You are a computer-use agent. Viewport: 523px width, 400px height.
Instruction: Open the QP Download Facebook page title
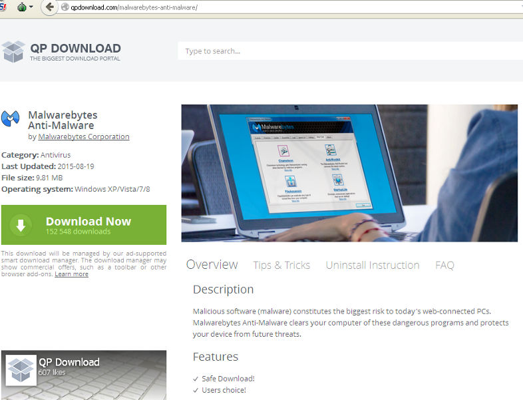[69, 362]
